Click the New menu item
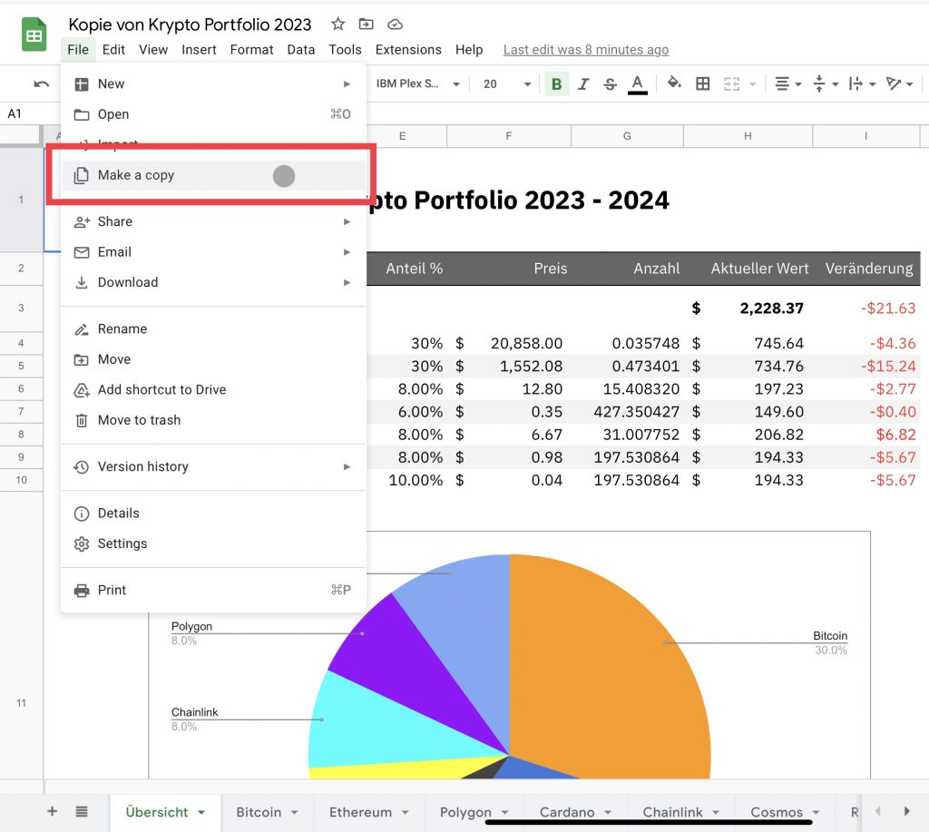The width and height of the screenshot is (929, 832). tap(213, 84)
